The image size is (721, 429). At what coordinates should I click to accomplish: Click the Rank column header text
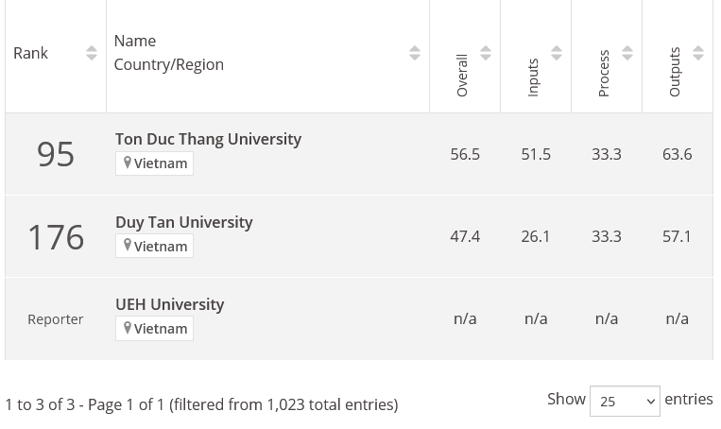click(30, 53)
